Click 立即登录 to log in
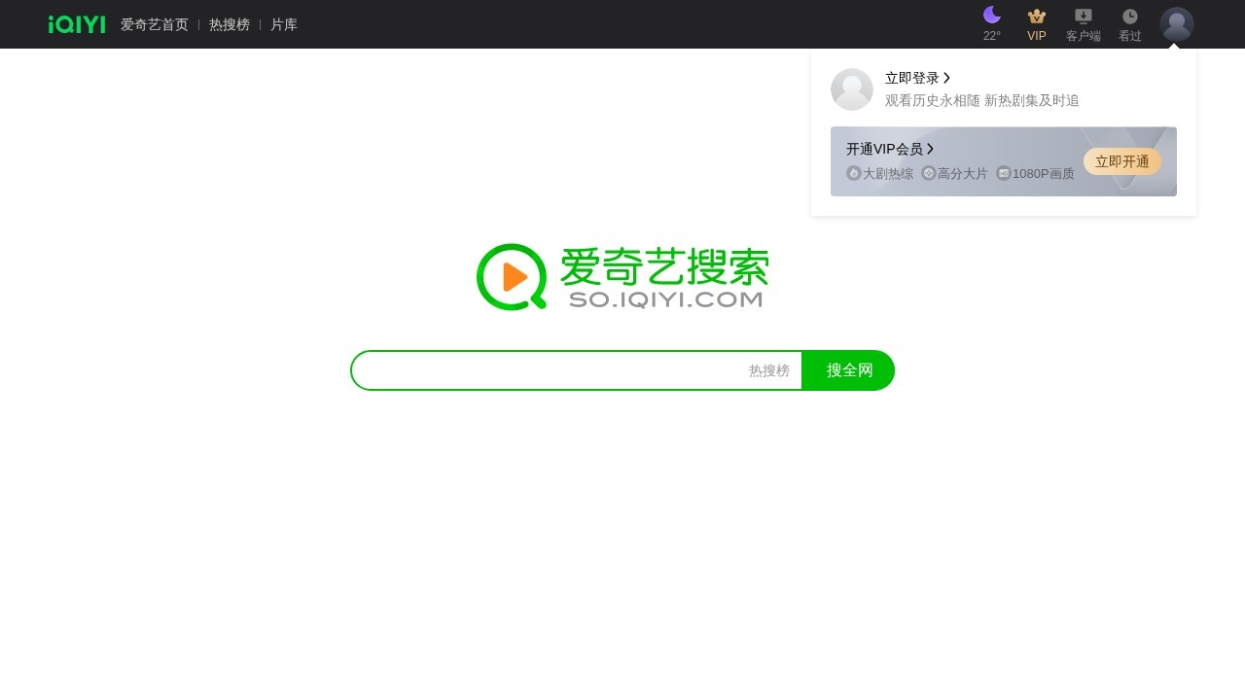The image size is (1245, 700). pyautogui.click(x=912, y=78)
